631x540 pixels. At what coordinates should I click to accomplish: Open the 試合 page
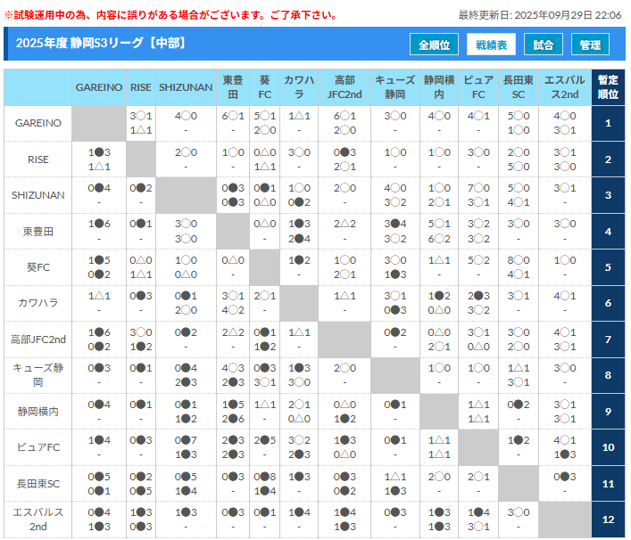coord(543,45)
